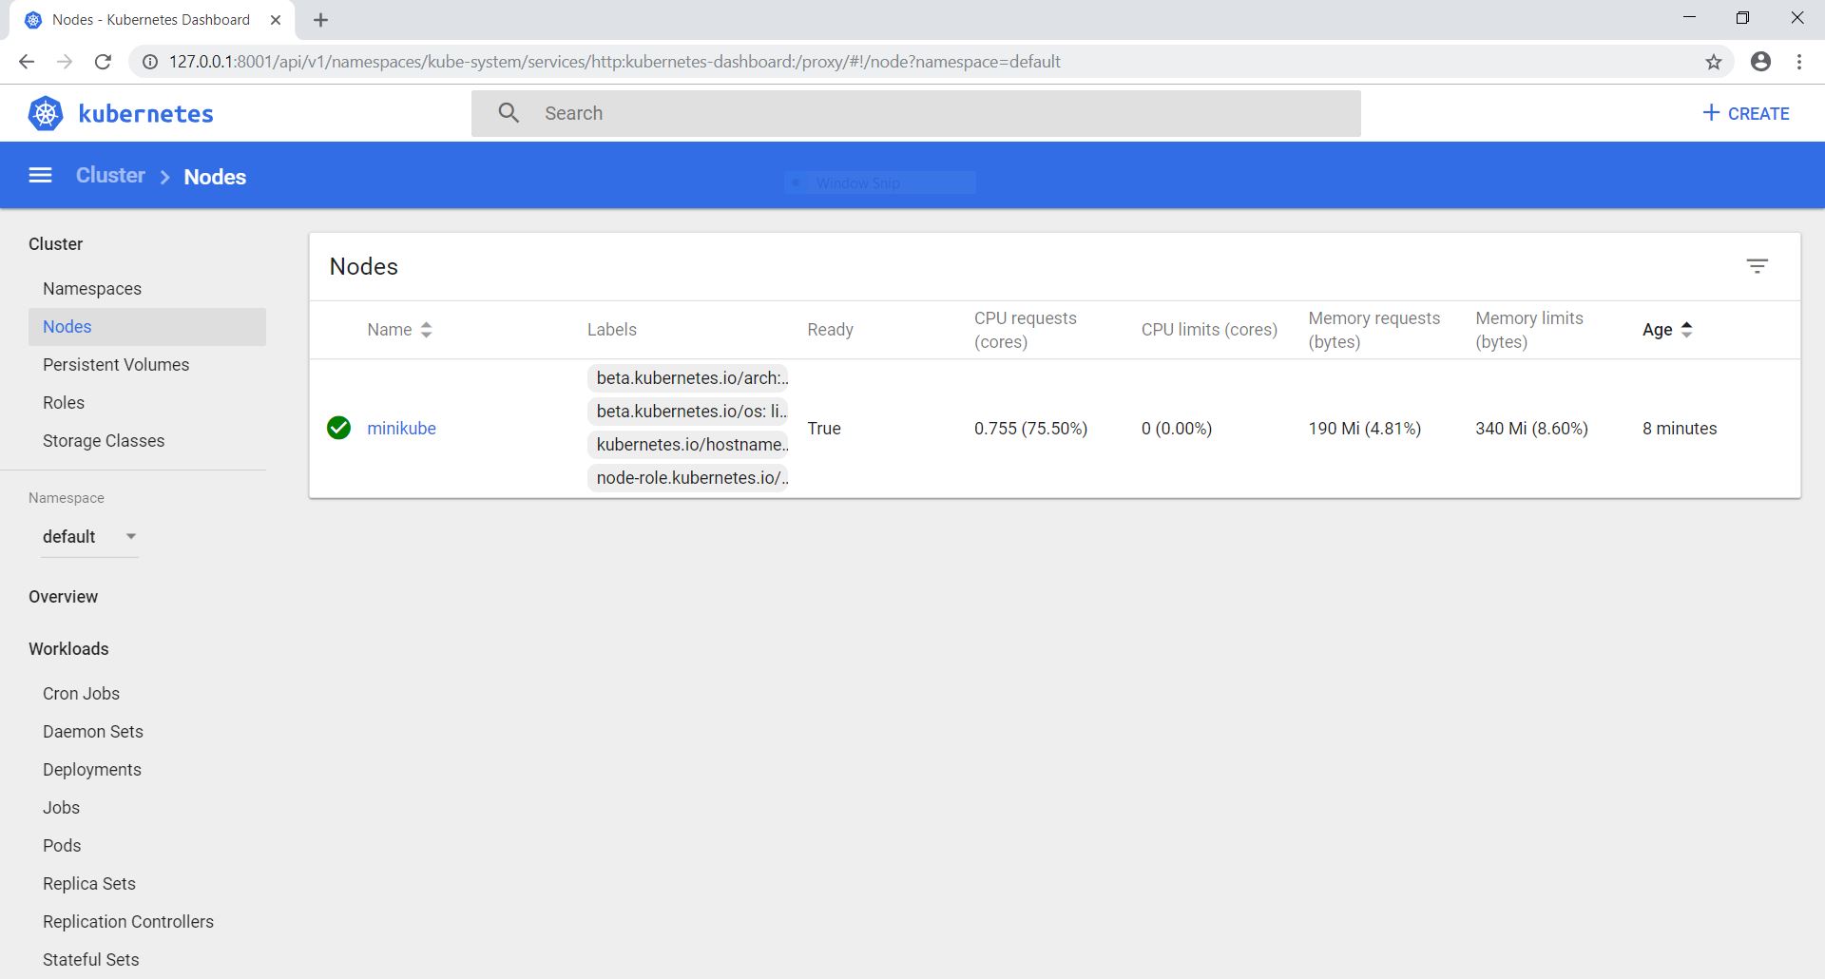
Task: Open the Chrome three-dot menu
Action: [1799, 62]
